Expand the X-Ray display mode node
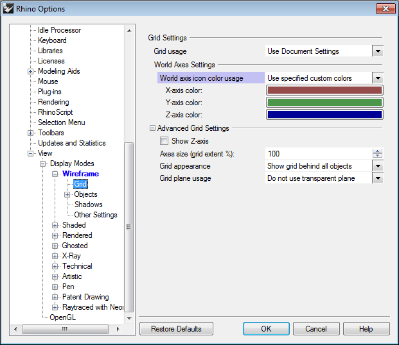 tap(55, 256)
